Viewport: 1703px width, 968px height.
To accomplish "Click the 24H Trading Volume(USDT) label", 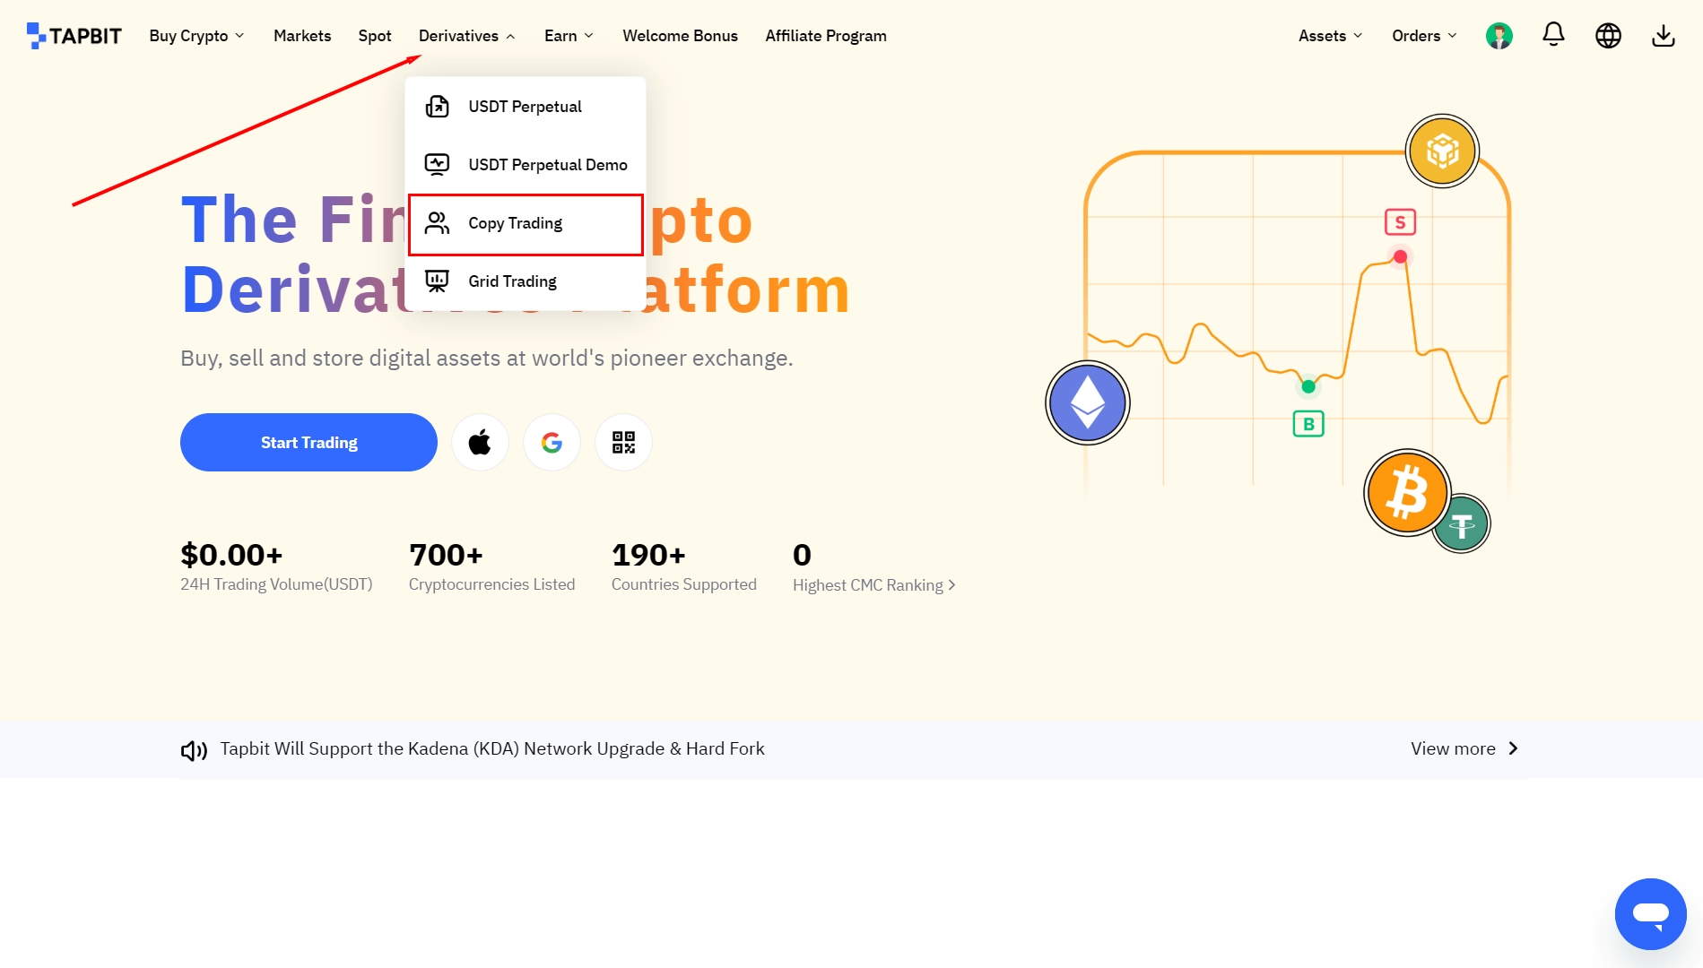I will coord(276,584).
